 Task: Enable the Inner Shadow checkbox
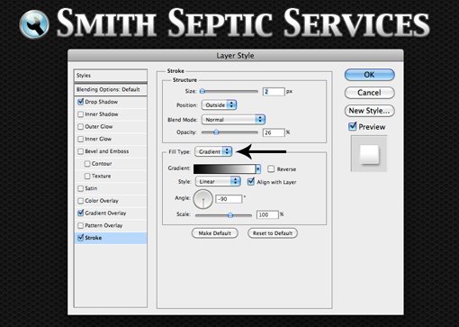coord(80,114)
